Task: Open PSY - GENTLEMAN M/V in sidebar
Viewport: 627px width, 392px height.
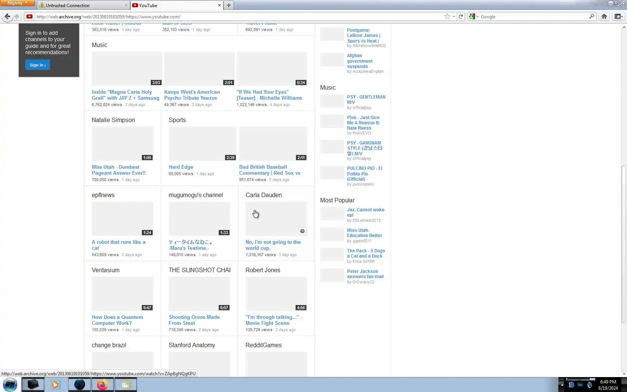Action: (366, 99)
